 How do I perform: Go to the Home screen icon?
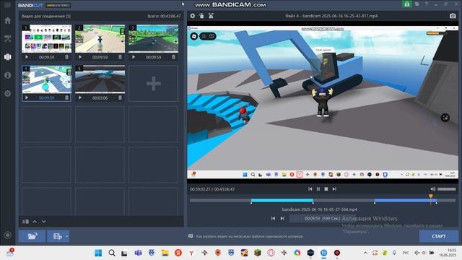[8, 21]
